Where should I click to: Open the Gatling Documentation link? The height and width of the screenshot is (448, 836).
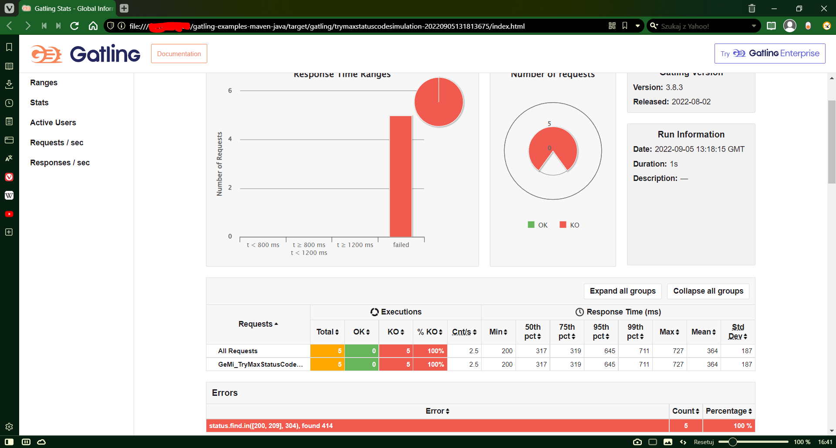coord(179,53)
